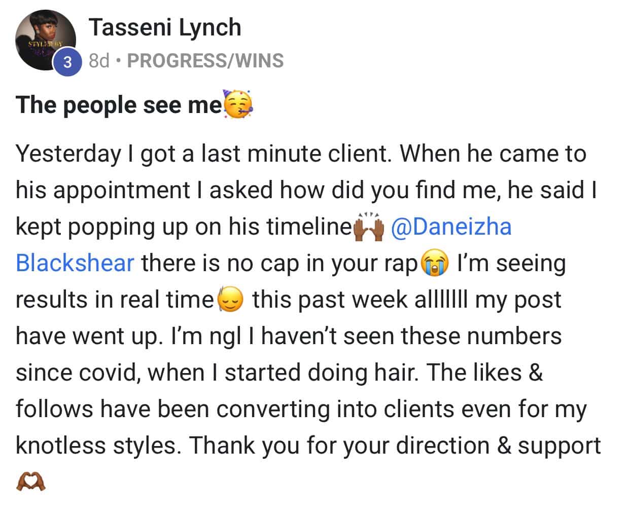Click the post title "The people see me"
This screenshot has height=517, width=630.
pos(119,105)
